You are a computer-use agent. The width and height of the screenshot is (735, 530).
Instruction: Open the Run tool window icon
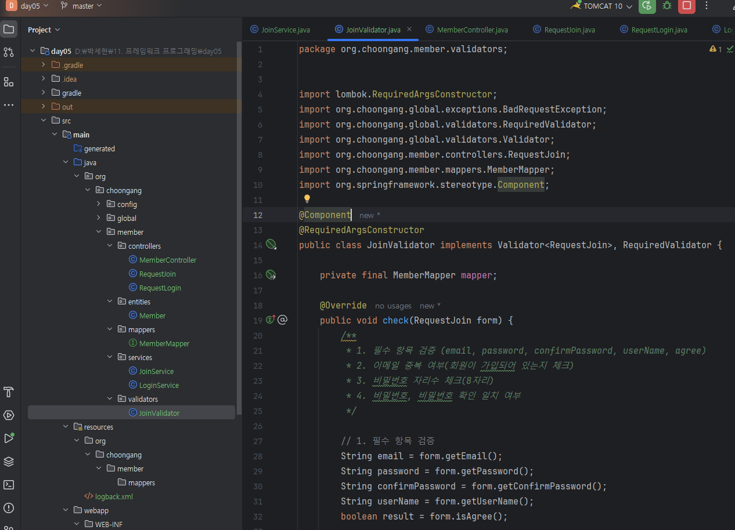pyautogui.click(x=9, y=438)
